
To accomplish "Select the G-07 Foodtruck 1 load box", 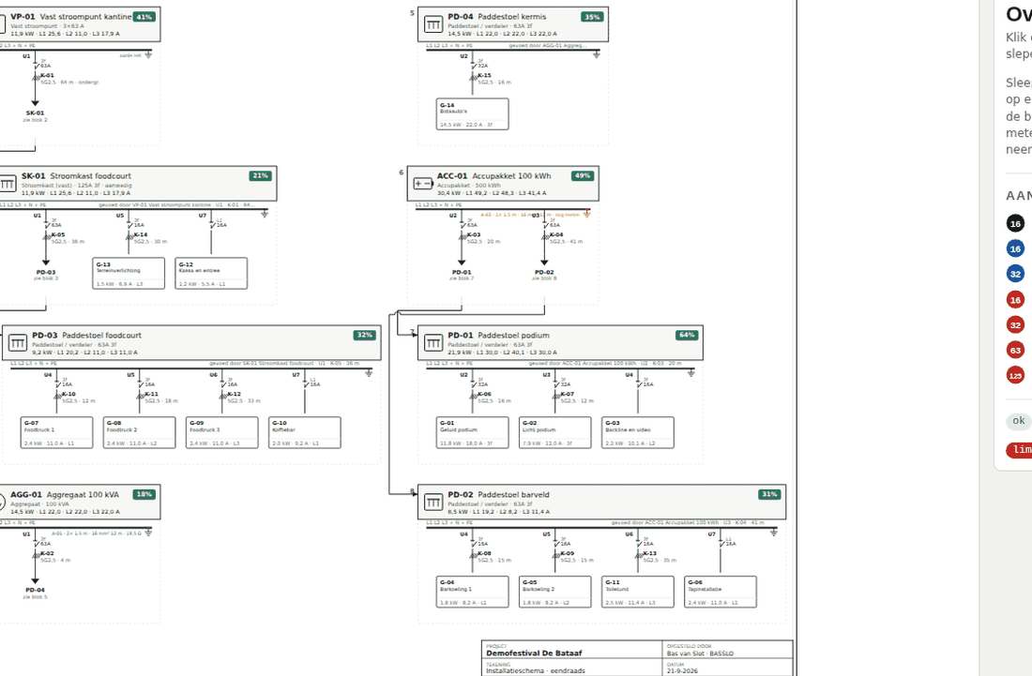I will (x=56, y=432).
